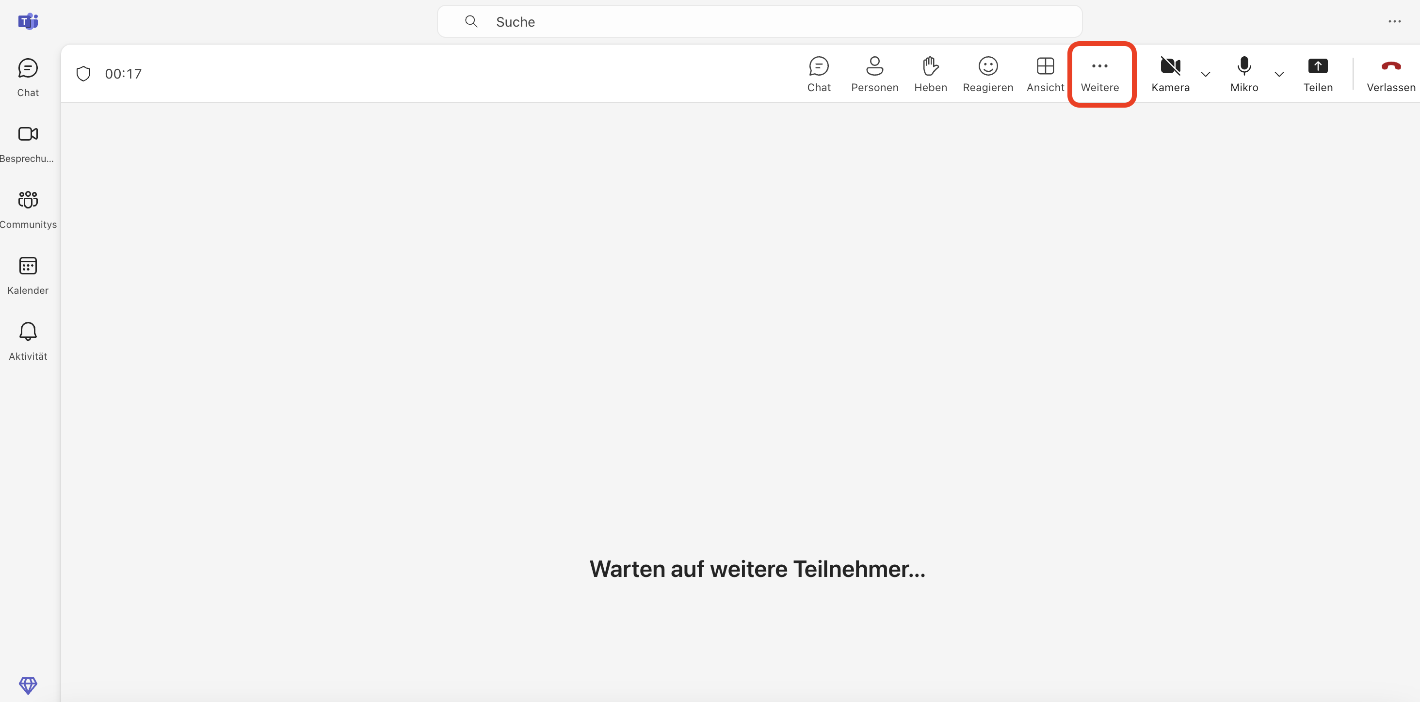Expand the Mikro options chevron
The width and height of the screenshot is (1420, 702).
click(x=1279, y=74)
